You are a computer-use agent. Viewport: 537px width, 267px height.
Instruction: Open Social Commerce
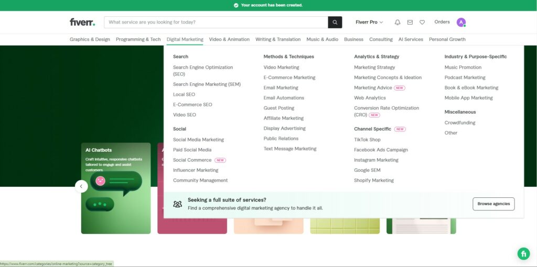click(x=192, y=160)
